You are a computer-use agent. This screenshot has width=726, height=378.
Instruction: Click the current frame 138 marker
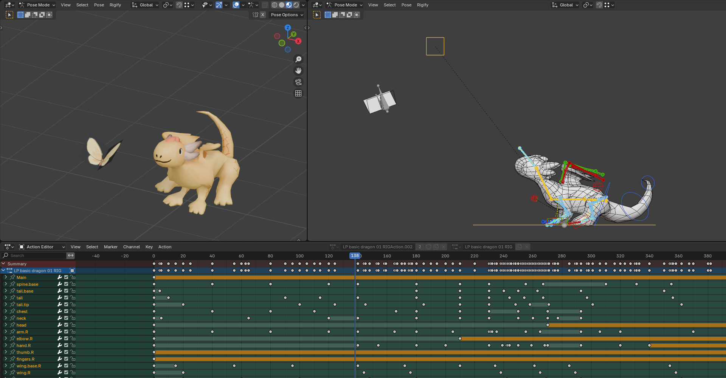point(355,256)
